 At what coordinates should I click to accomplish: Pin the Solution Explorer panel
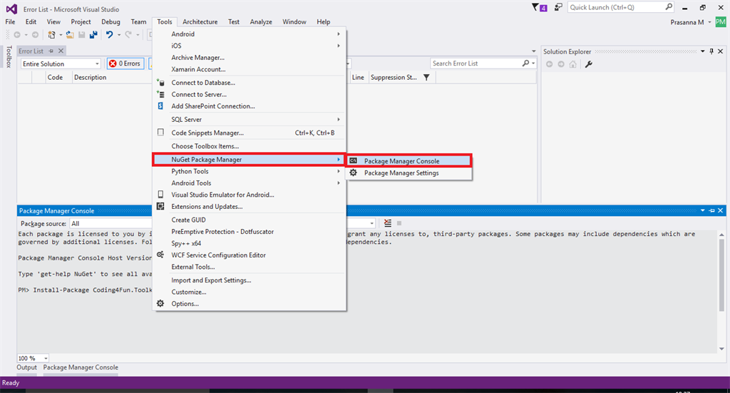click(x=711, y=51)
